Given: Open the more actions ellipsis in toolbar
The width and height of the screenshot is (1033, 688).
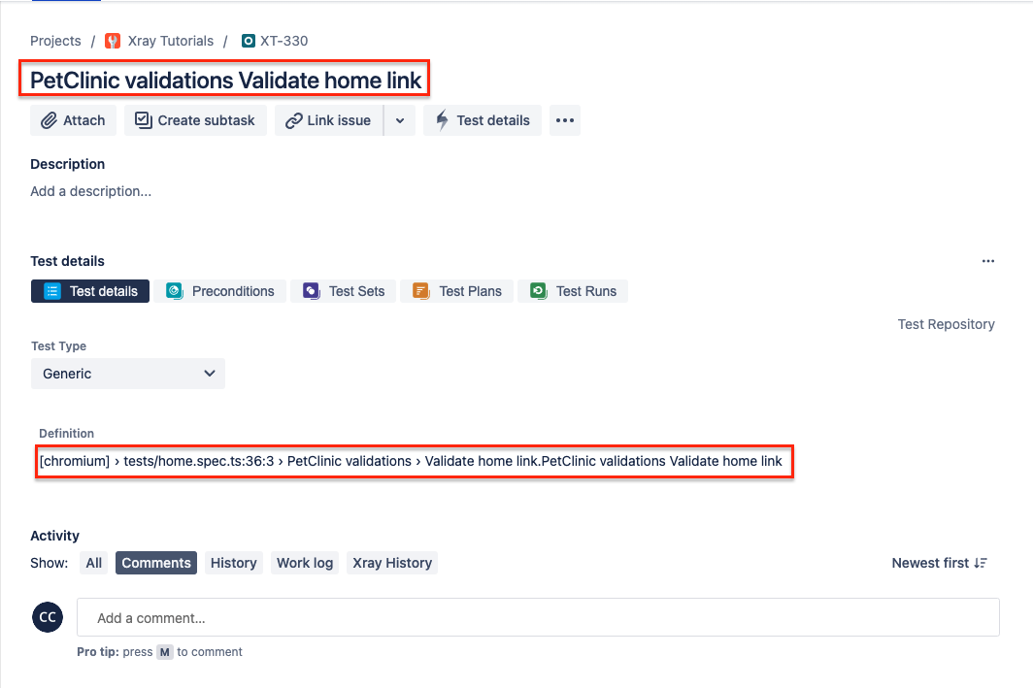Looking at the screenshot, I should point(565,120).
